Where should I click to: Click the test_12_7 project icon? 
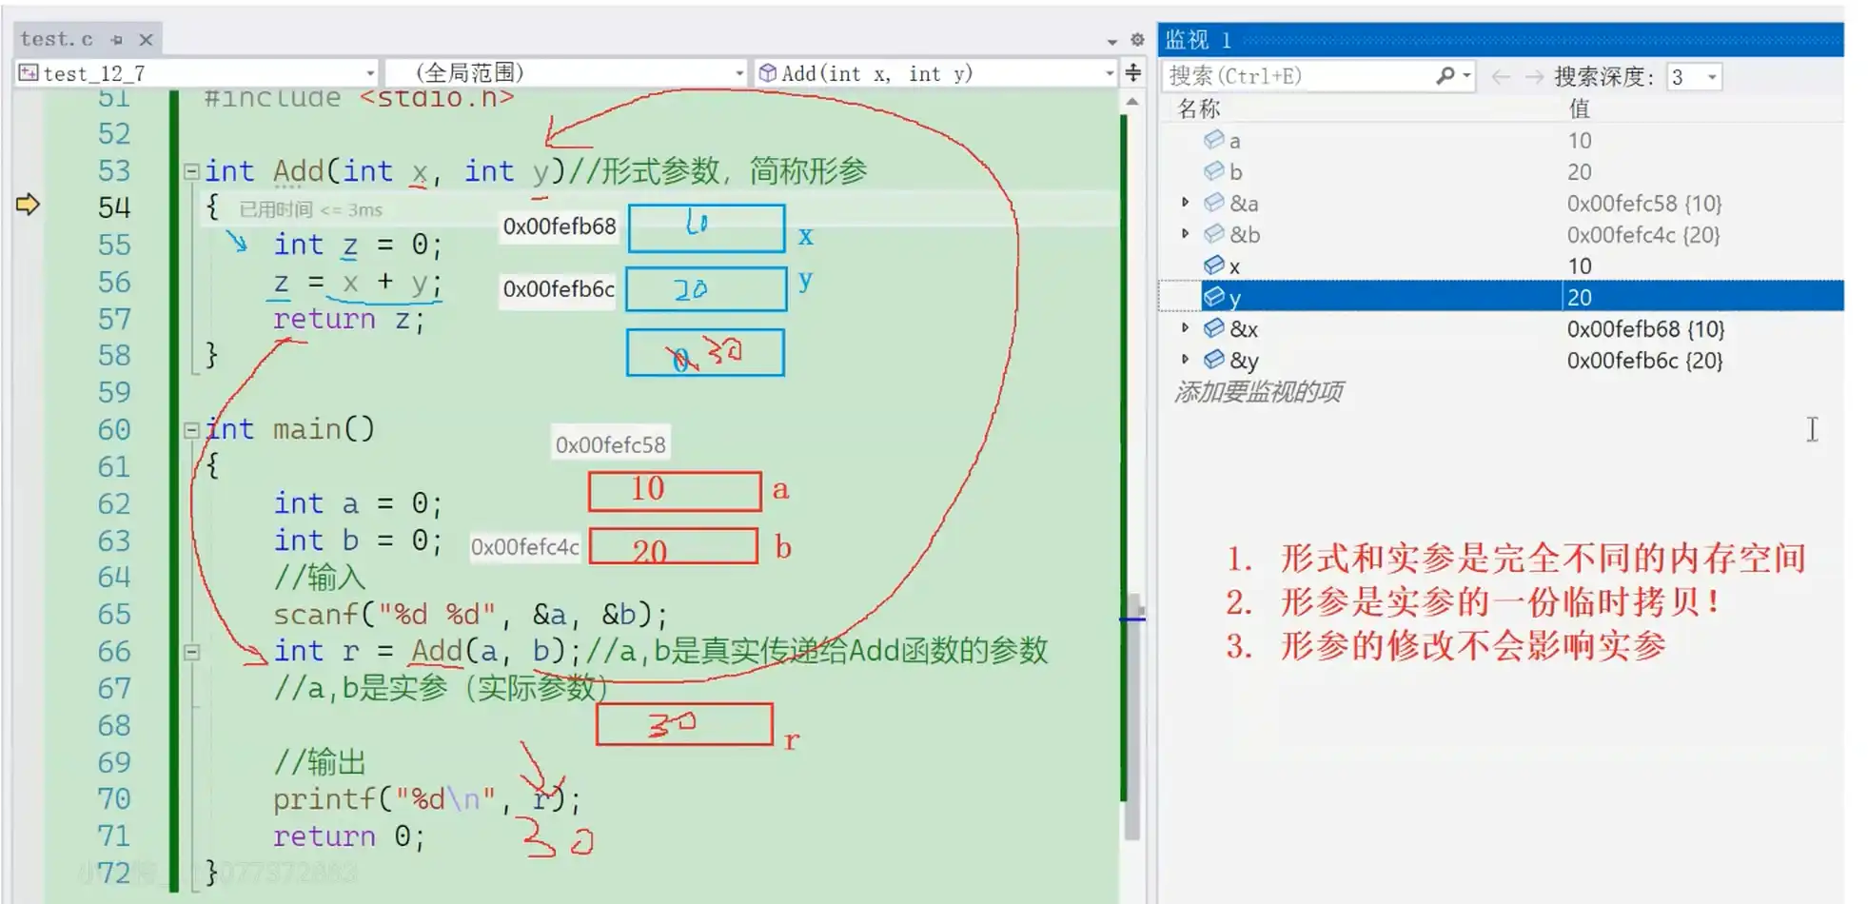29,73
